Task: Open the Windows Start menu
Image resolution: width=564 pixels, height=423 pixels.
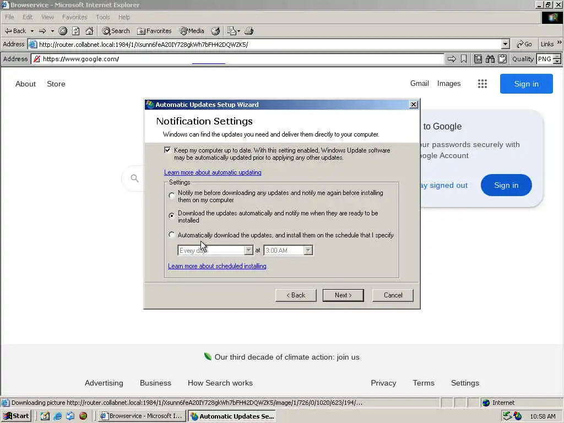Action: pos(16,416)
